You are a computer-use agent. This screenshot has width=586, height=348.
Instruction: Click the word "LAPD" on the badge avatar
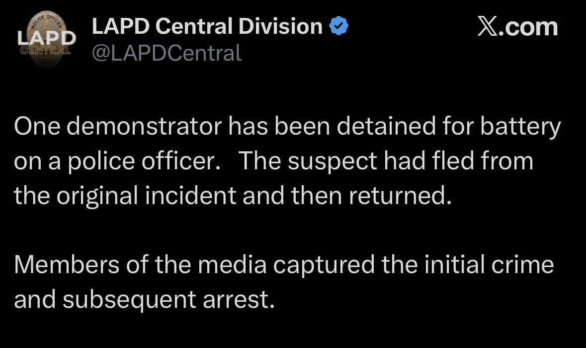click(x=47, y=38)
